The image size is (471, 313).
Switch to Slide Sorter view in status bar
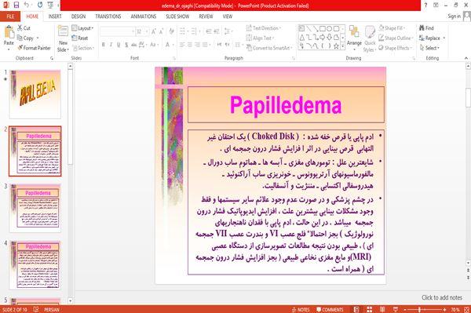click(369, 309)
